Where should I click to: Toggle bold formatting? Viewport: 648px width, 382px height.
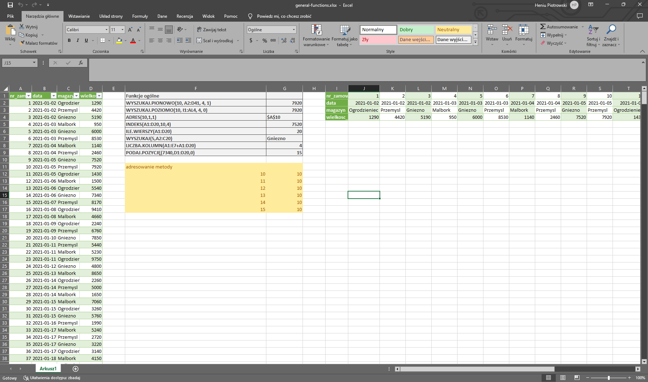(x=69, y=40)
